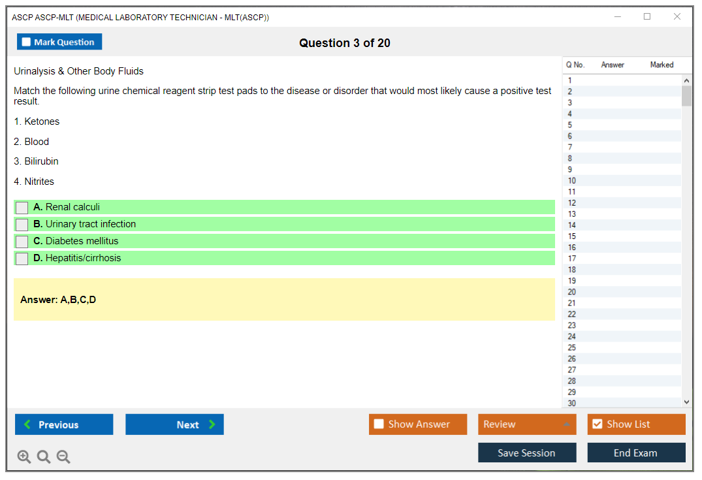Click the zoom in magnifier icon
Image resolution: width=702 pixels, height=480 pixels.
(x=24, y=457)
